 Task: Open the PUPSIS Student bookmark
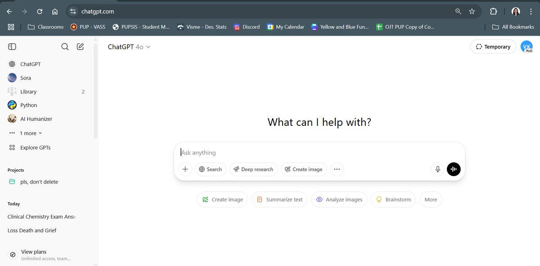click(x=141, y=27)
